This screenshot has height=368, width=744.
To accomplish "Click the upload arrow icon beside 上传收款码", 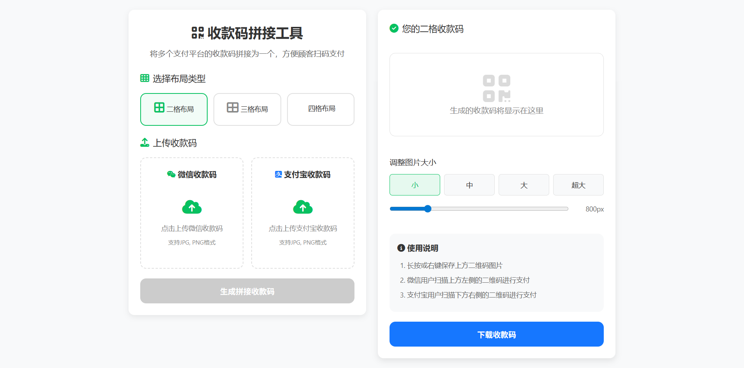I will 144,143.
